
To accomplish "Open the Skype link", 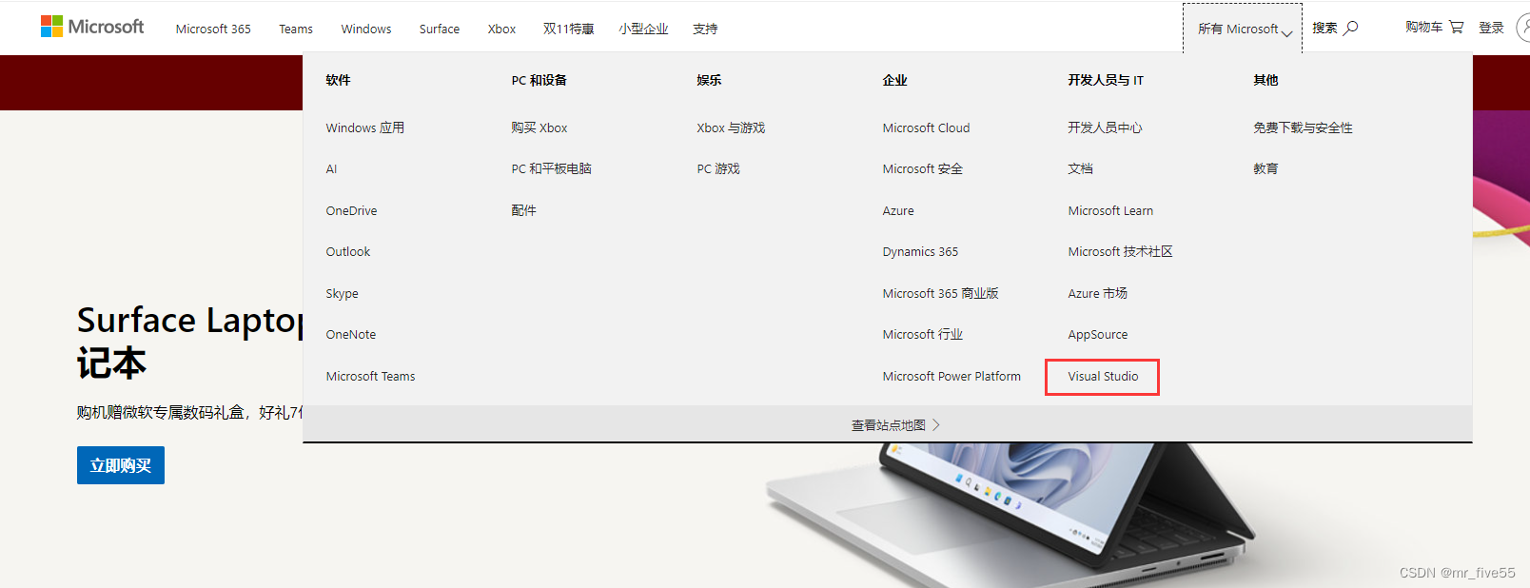I will [x=342, y=293].
